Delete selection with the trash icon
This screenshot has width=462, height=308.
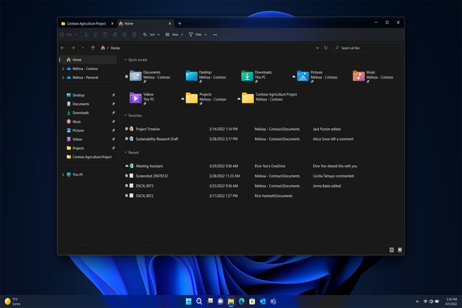134,34
